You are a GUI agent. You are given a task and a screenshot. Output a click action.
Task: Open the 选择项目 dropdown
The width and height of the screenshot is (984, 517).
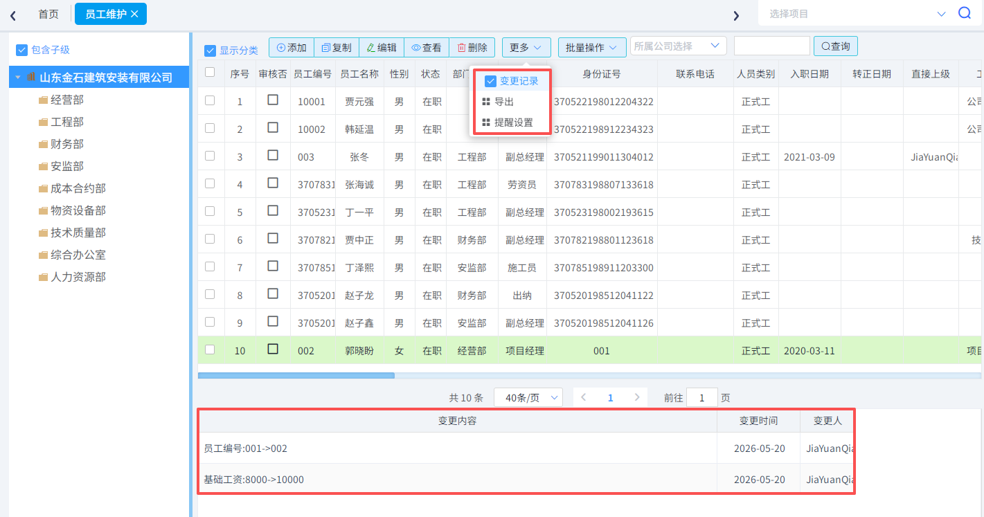coord(857,14)
